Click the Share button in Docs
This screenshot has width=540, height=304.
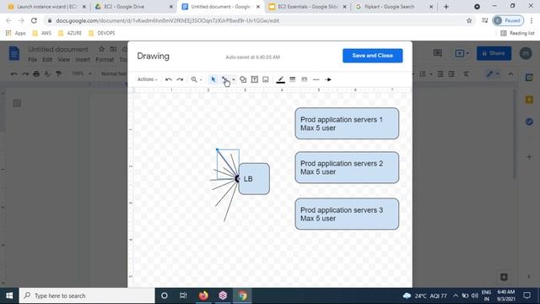click(x=494, y=53)
